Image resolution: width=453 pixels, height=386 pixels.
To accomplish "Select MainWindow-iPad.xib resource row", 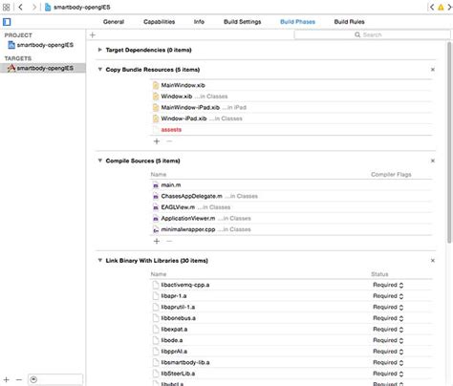I will click(x=291, y=107).
